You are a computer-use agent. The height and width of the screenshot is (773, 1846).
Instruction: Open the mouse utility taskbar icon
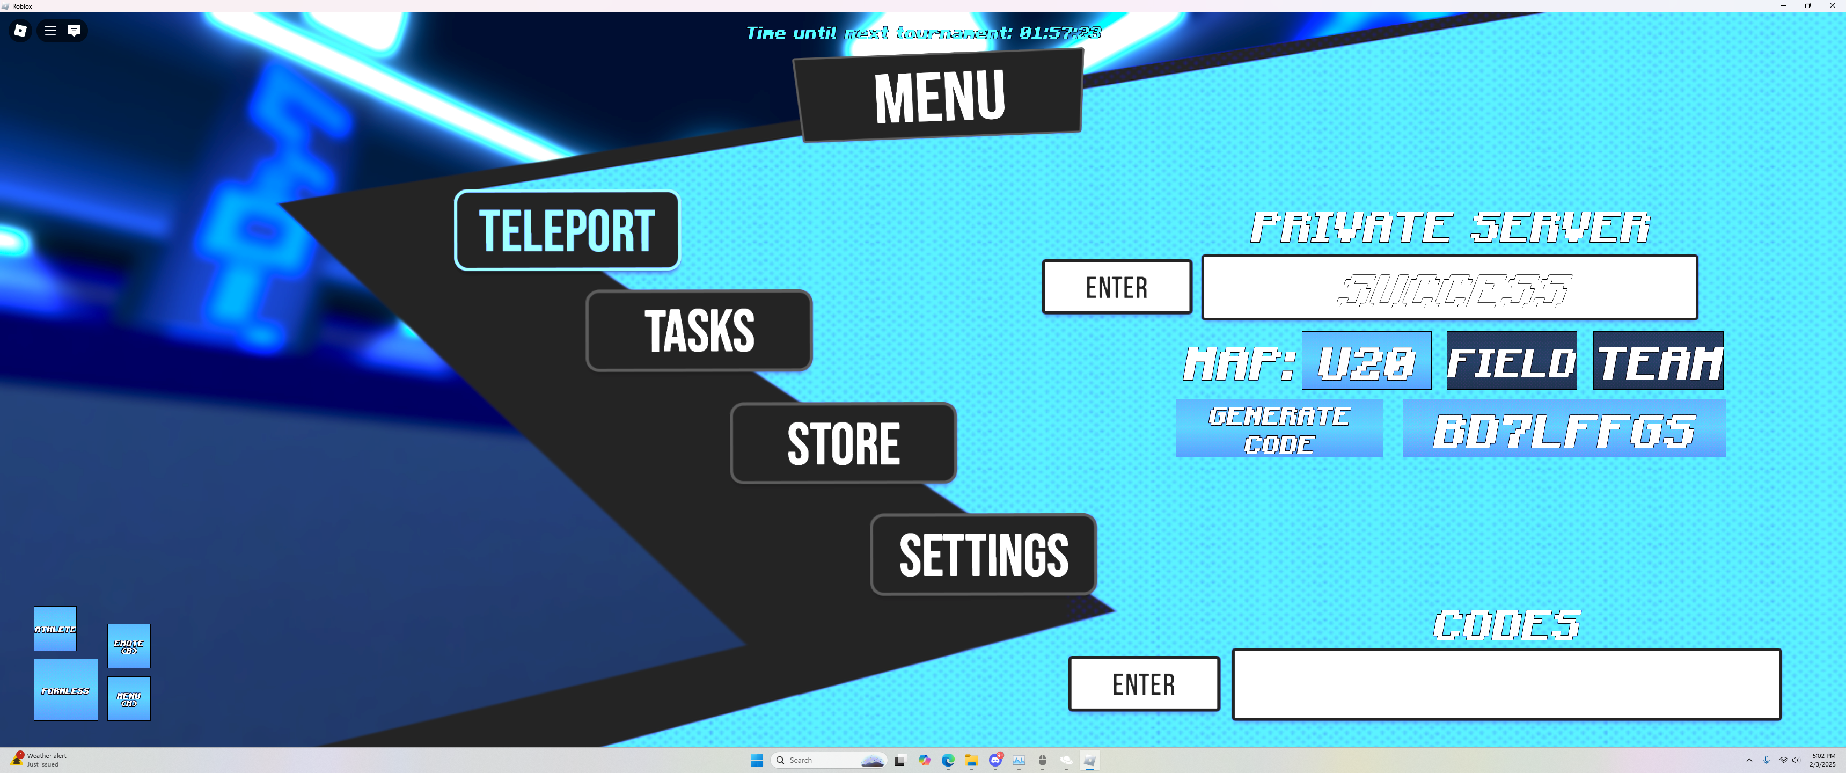point(1043,760)
